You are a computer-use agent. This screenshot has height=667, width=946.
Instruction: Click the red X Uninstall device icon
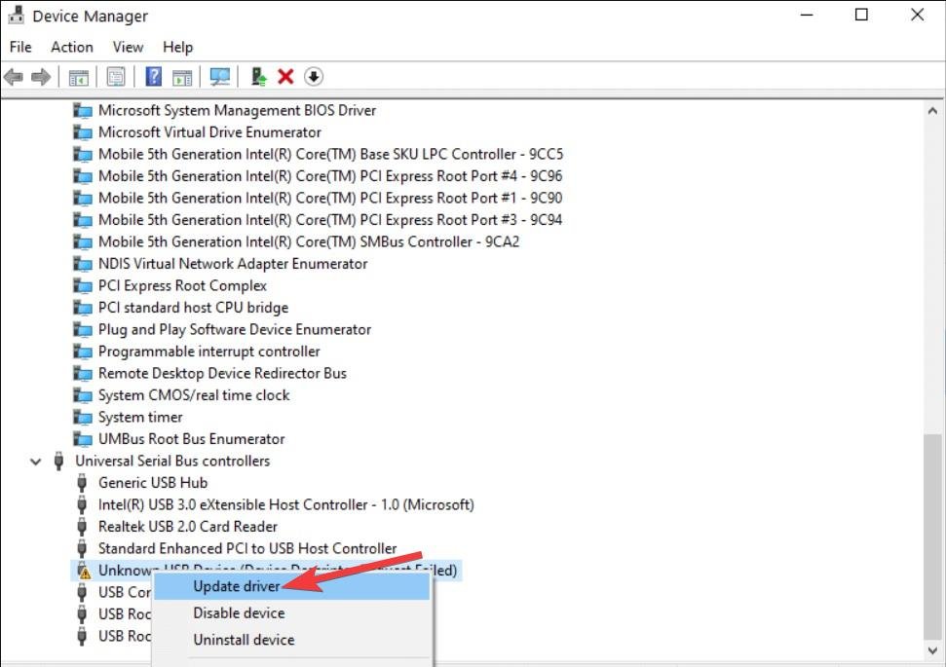(x=285, y=77)
